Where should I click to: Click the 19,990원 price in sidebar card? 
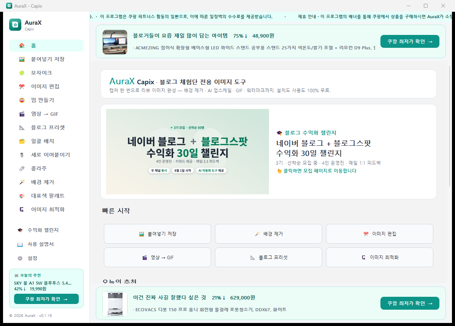pyautogui.click(x=38, y=289)
